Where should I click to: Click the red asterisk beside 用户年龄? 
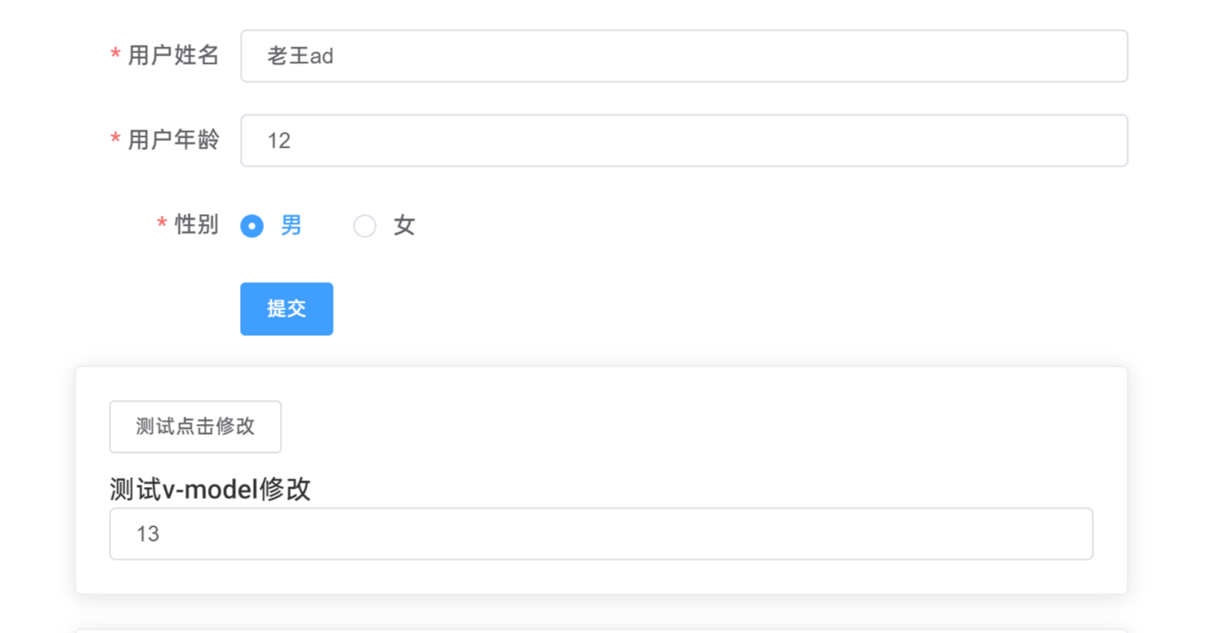115,140
